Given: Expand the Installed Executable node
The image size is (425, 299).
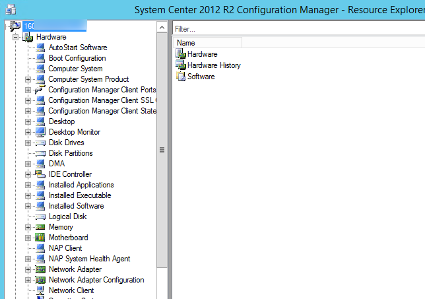Looking at the screenshot, I should [28, 196].
